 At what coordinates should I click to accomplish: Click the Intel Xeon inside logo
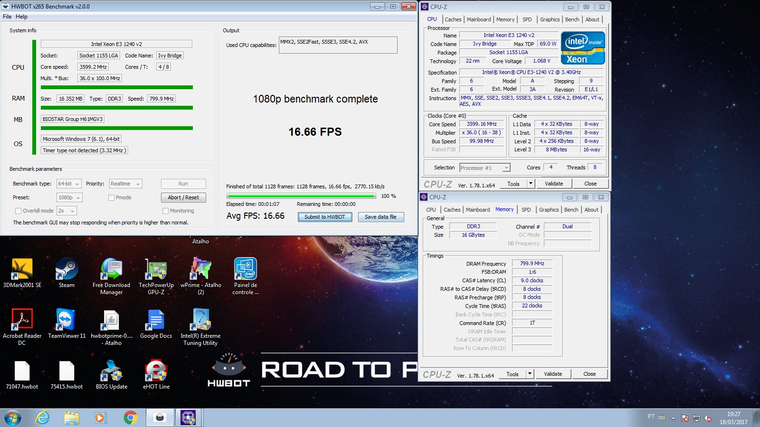583,48
